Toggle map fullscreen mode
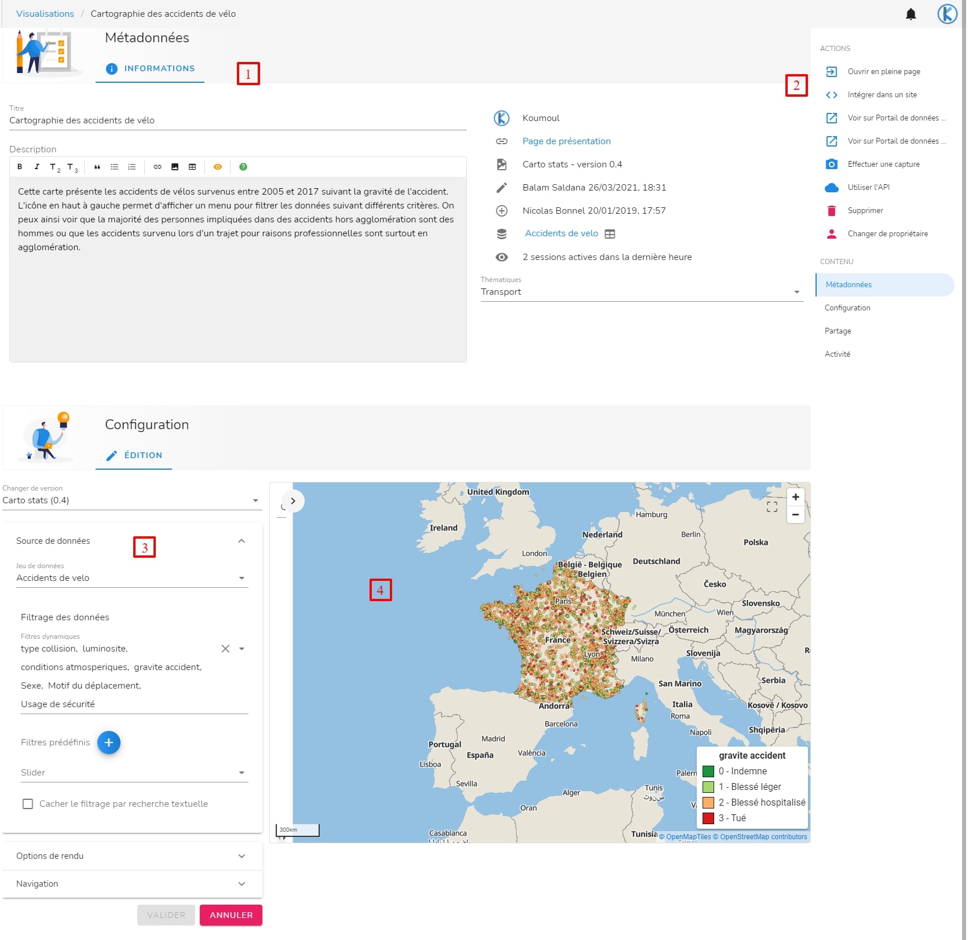The image size is (969, 940). (x=771, y=507)
